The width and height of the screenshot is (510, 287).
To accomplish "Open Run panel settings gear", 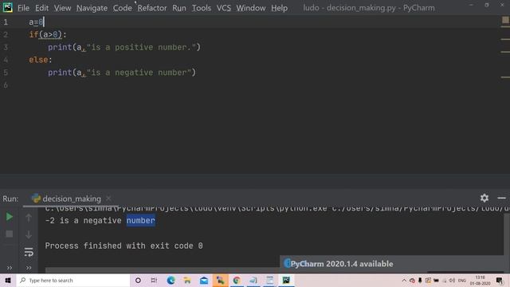I will (x=484, y=198).
